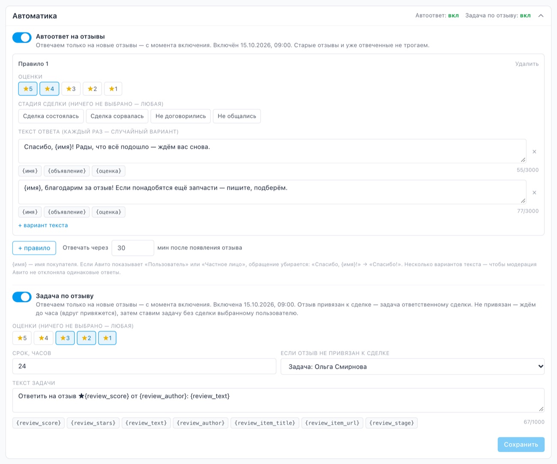Insert the {review_score} variable tag
The width and height of the screenshot is (557, 464).
(x=39, y=423)
